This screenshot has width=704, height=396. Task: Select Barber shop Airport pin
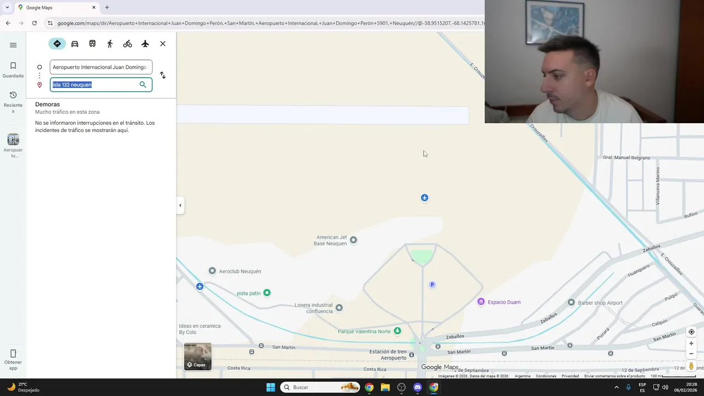(571, 302)
